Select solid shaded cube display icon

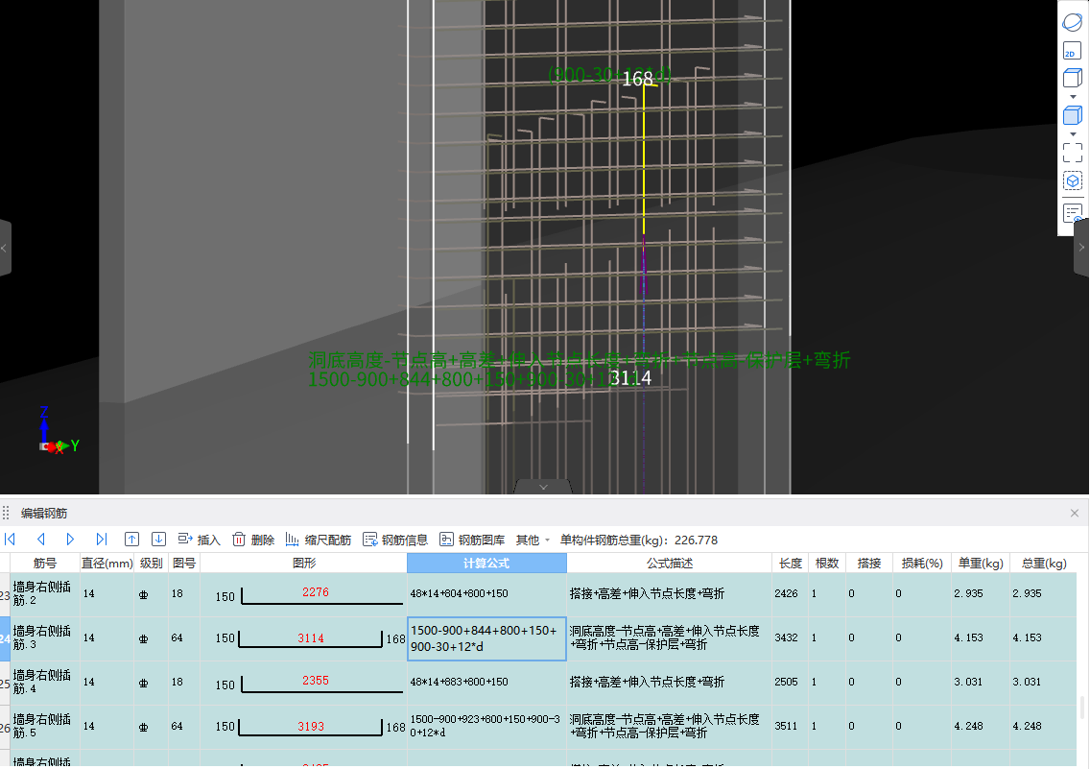(x=1073, y=115)
